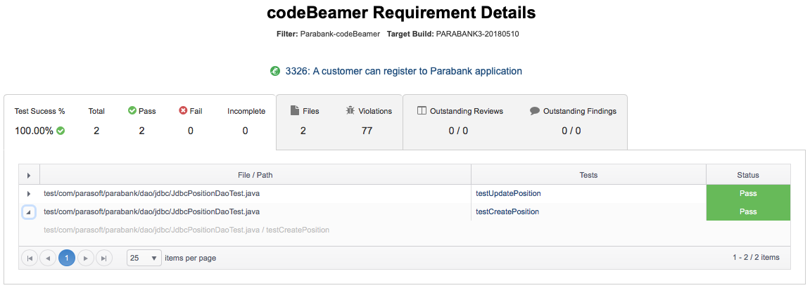Screen dimensions: 810x288
Task: Click Pass status of testUpdatePosition
Action: point(748,194)
